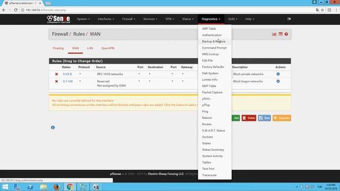Open the Gold dropdown menu
This screenshot has width=340, height=191.
pos(233,19)
